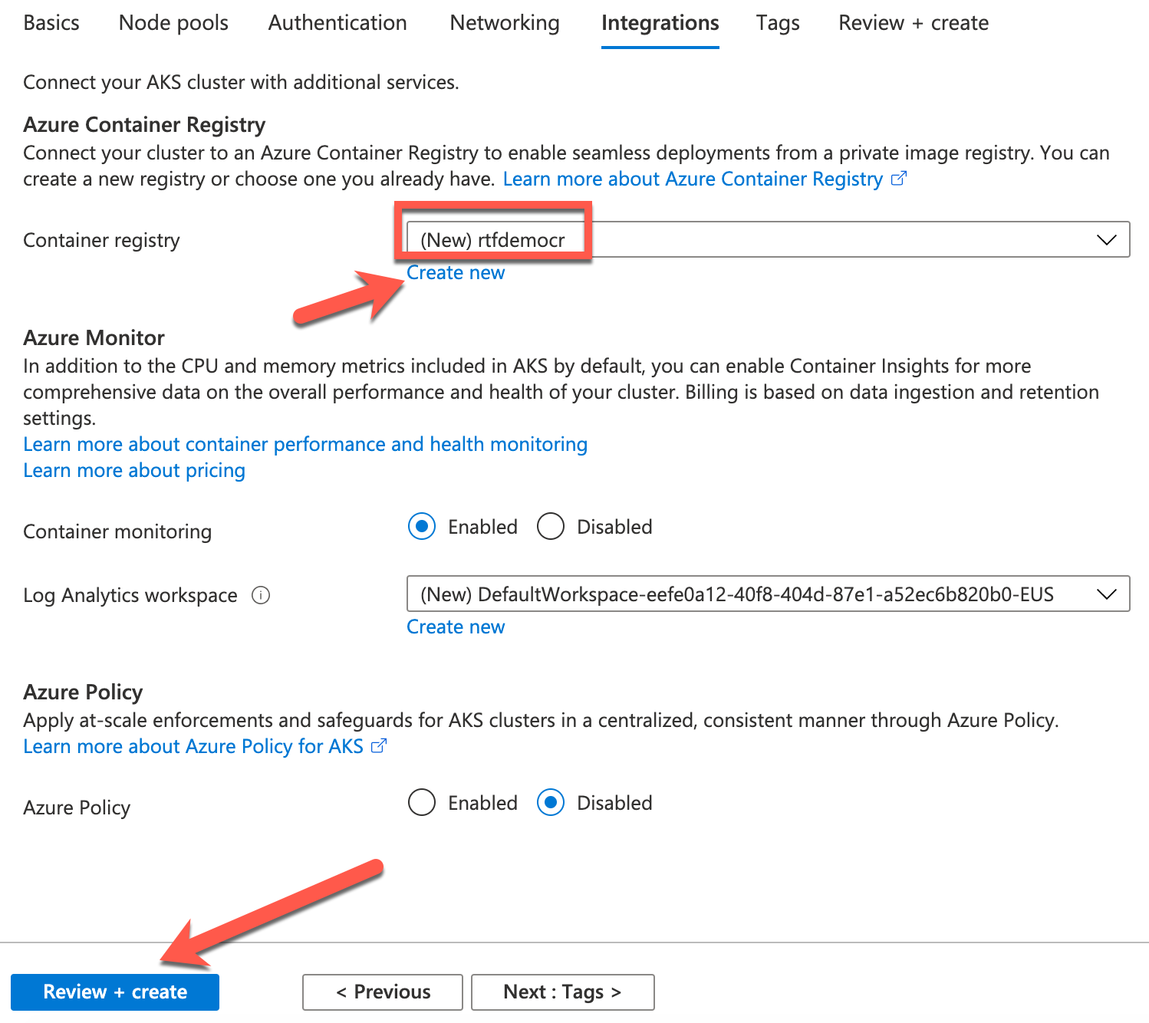Select the Networking tab

[x=505, y=23]
